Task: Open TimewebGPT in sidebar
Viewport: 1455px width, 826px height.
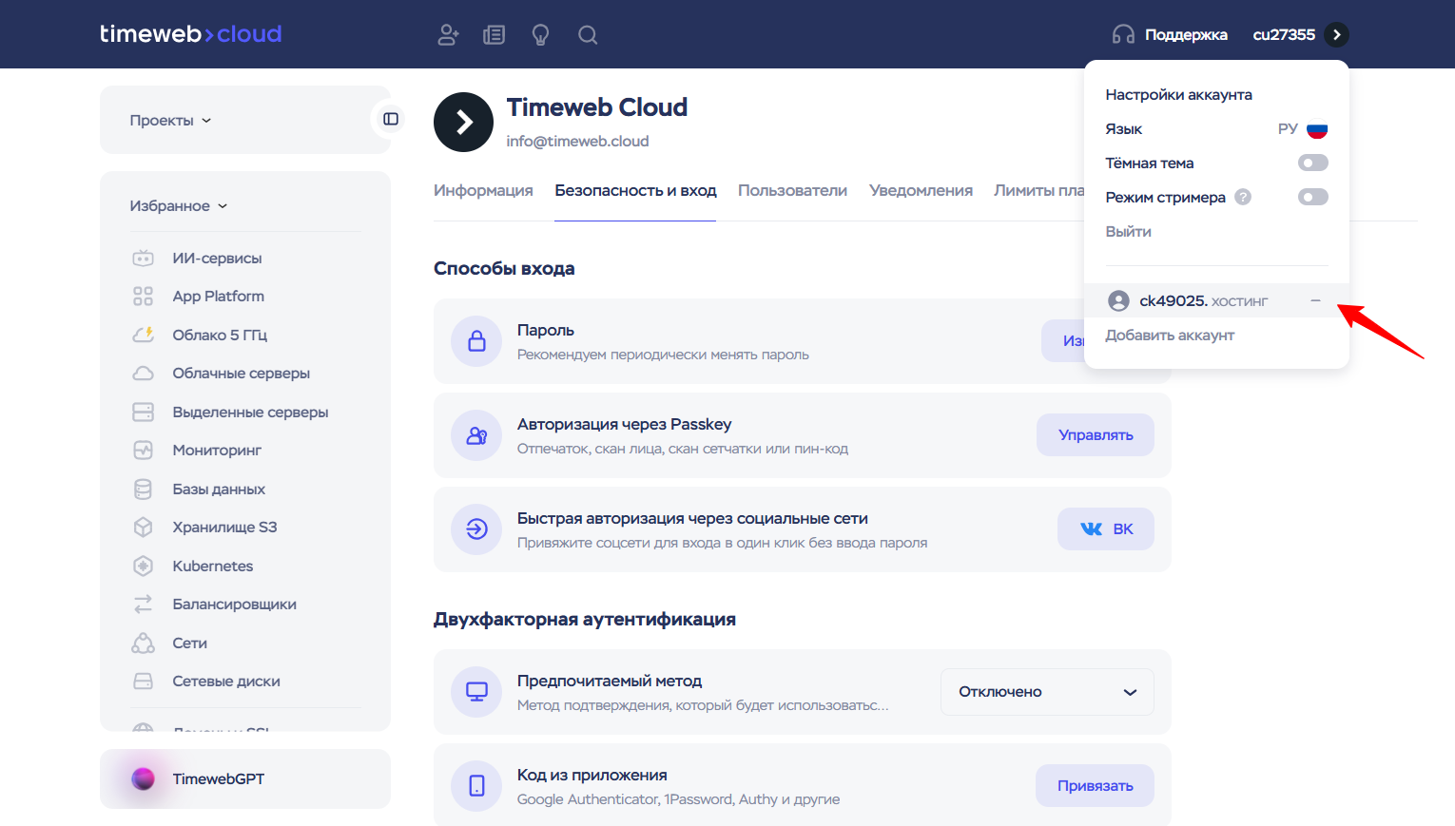Action: [245, 778]
